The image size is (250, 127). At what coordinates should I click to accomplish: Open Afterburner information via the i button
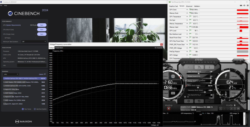point(209,67)
